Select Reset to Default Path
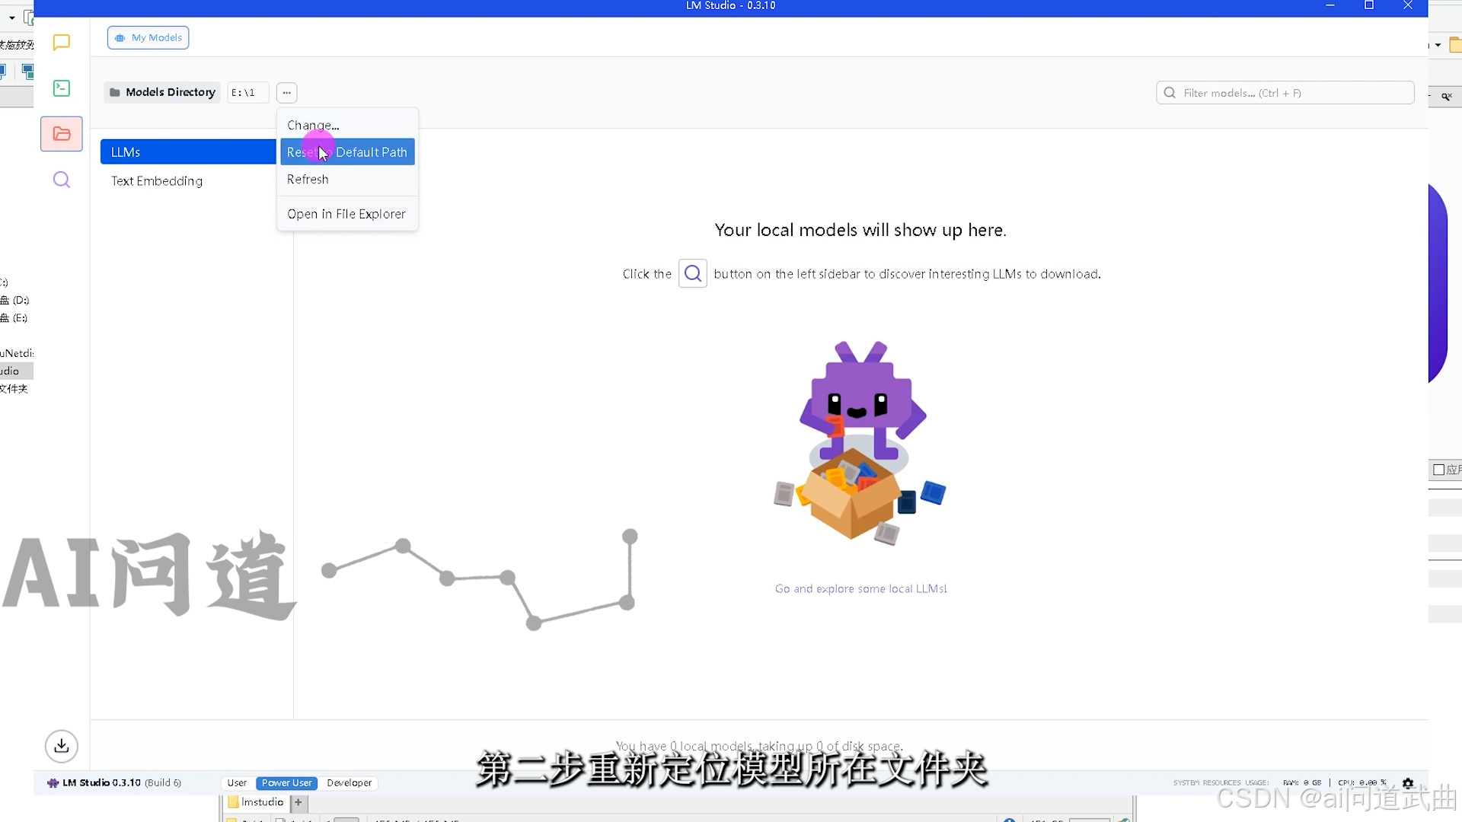Viewport: 1462px width, 822px height. click(x=347, y=152)
